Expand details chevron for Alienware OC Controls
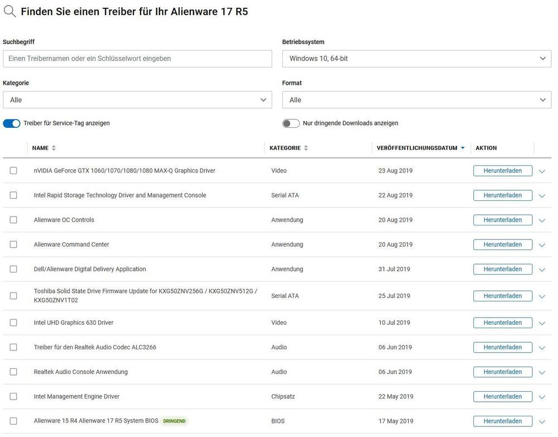558x437 pixels. (x=542, y=220)
